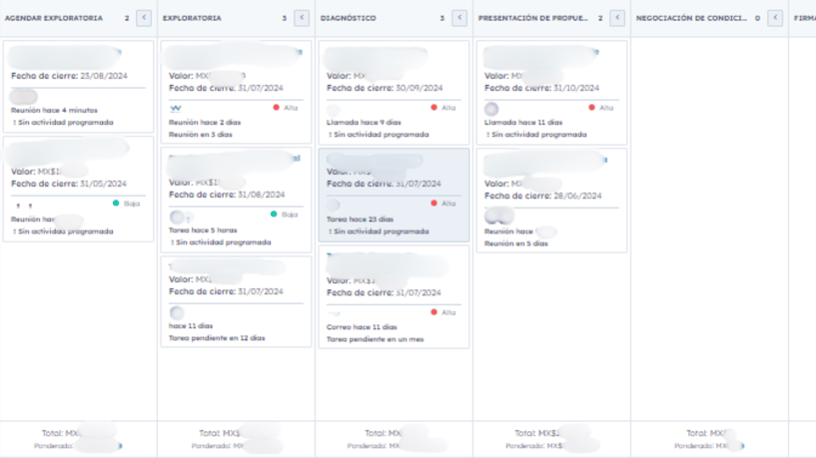Click 'Reunión hace 4 minutos' activity text
The height and width of the screenshot is (458, 816).
(x=54, y=110)
